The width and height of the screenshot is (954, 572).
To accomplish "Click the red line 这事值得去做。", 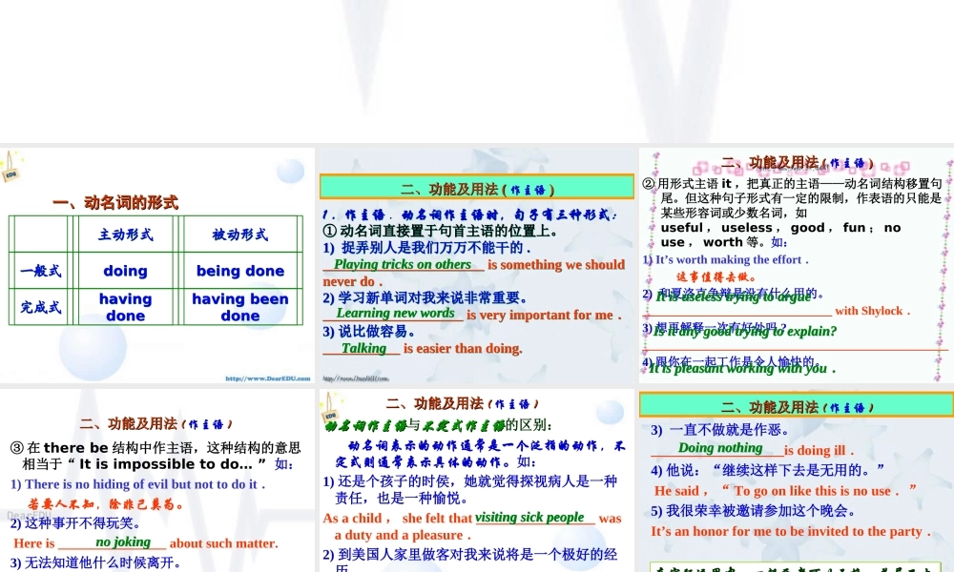I will [716, 277].
